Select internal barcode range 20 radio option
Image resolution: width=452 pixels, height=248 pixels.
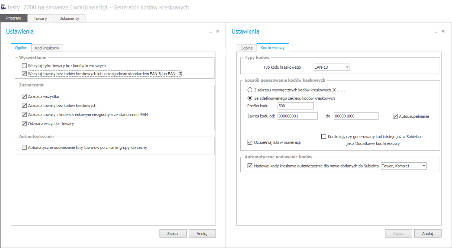tap(250, 90)
